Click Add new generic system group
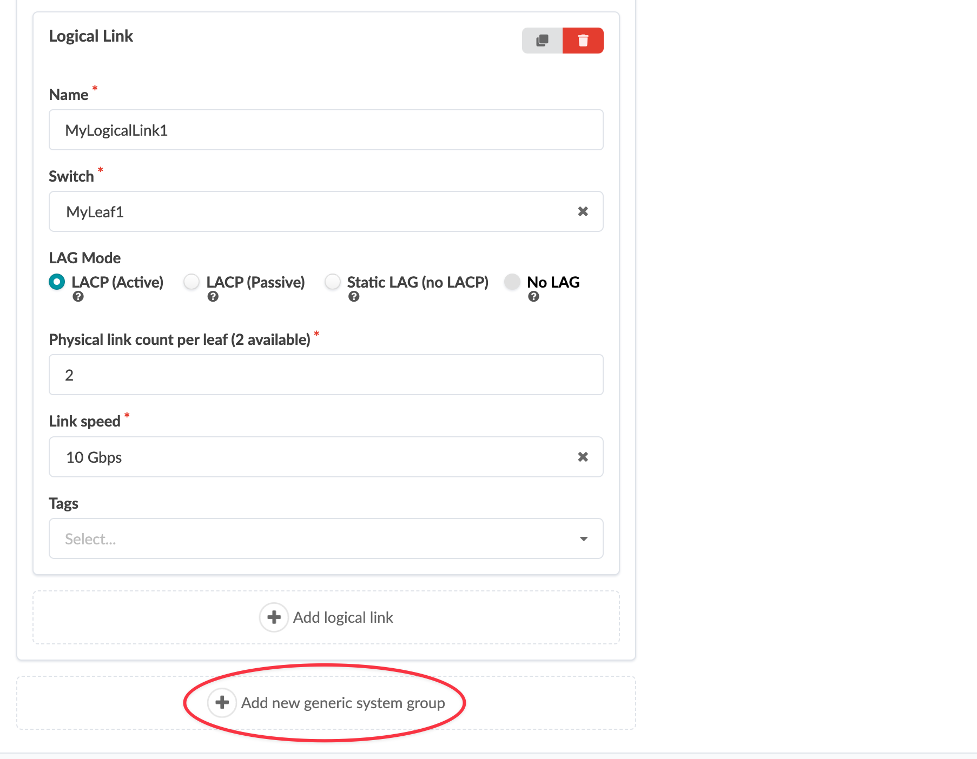 point(342,703)
